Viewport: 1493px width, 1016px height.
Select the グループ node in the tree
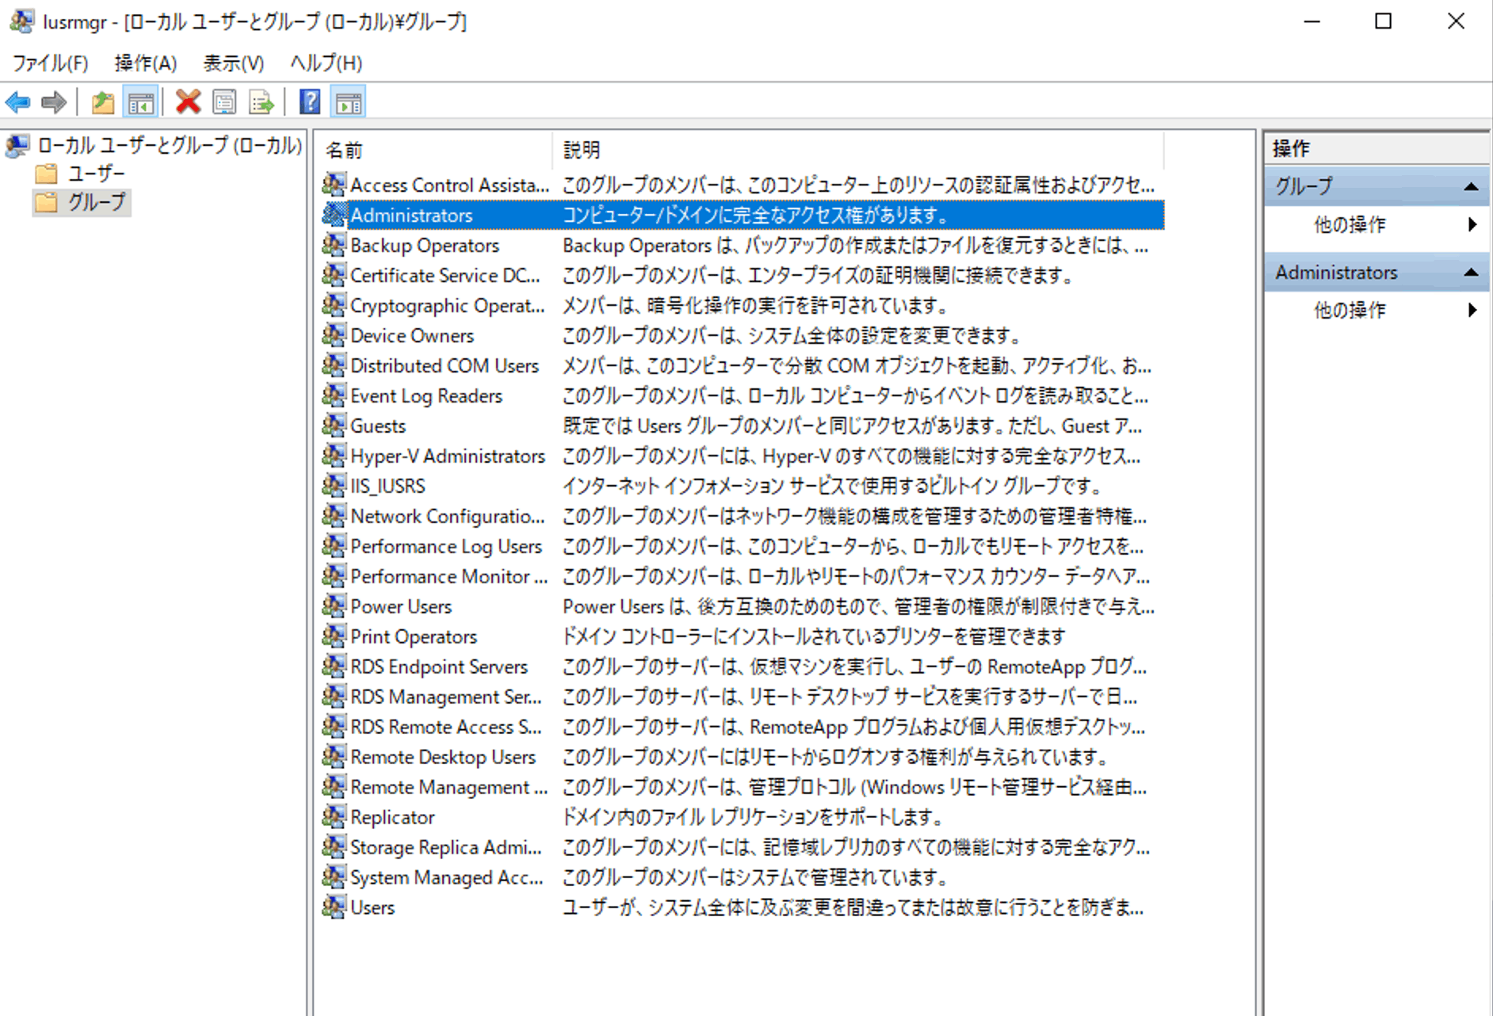[97, 202]
